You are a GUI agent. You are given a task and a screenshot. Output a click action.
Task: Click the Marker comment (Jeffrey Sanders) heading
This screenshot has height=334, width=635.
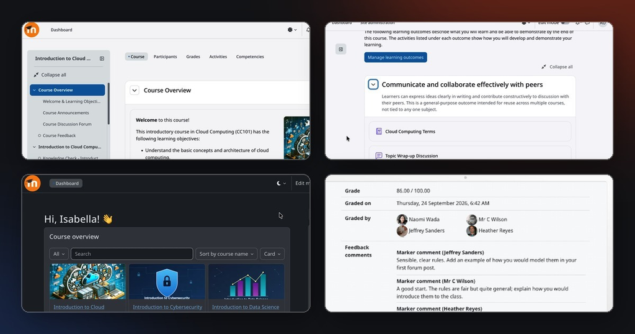440,253
